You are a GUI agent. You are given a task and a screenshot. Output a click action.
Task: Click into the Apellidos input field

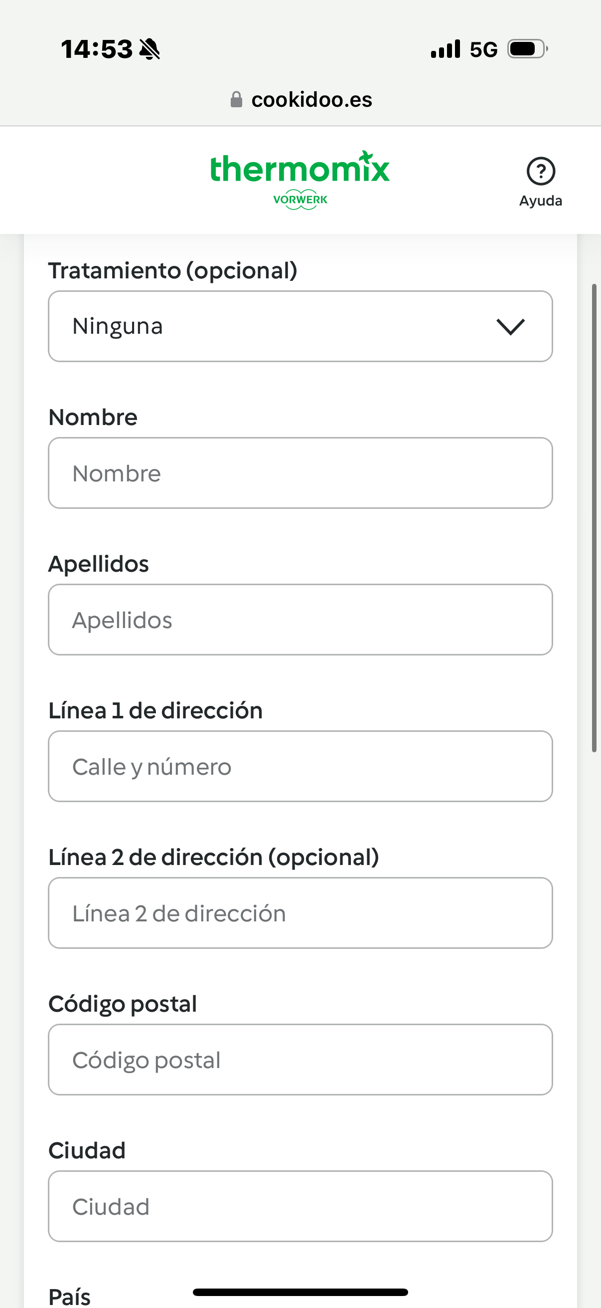point(300,620)
